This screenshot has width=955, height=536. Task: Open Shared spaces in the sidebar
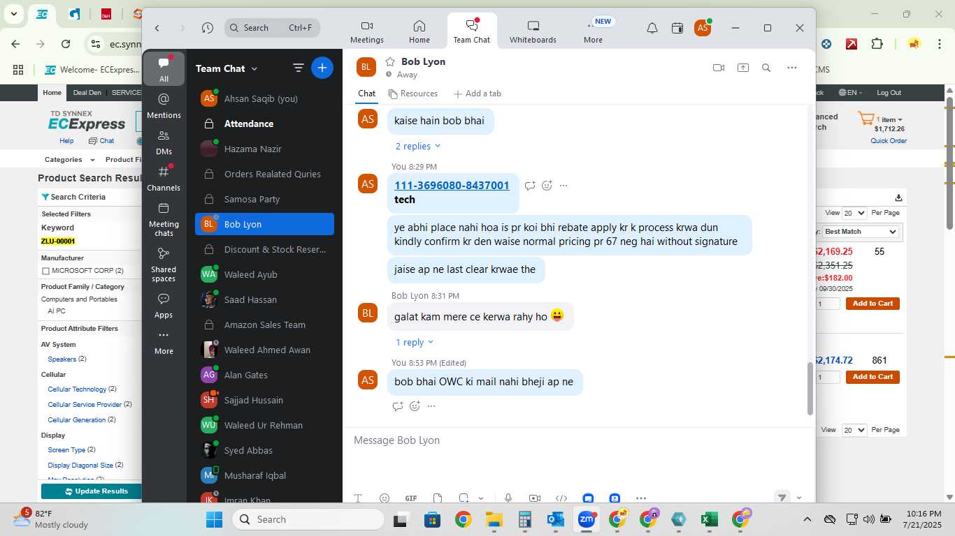coord(164,264)
